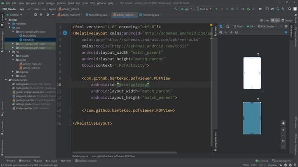Open the SDK Manager icon in toolbar
This screenshot has width=298, height=167.
click(283, 9)
